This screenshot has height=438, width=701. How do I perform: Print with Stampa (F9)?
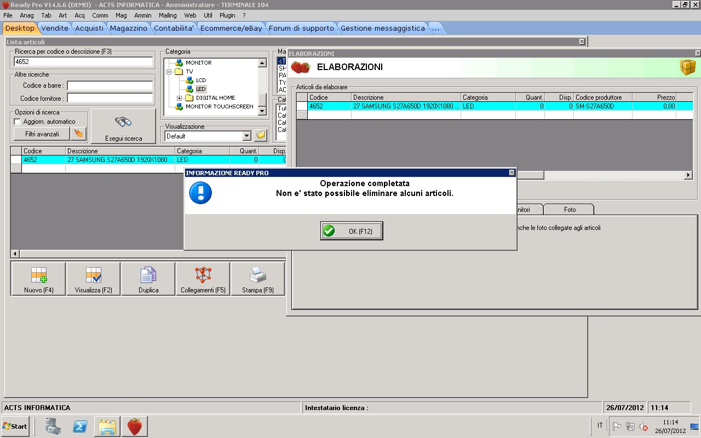coord(258,279)
